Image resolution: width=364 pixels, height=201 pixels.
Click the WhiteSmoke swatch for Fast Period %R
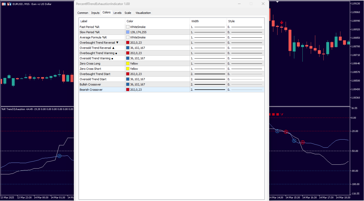point(128,27)
